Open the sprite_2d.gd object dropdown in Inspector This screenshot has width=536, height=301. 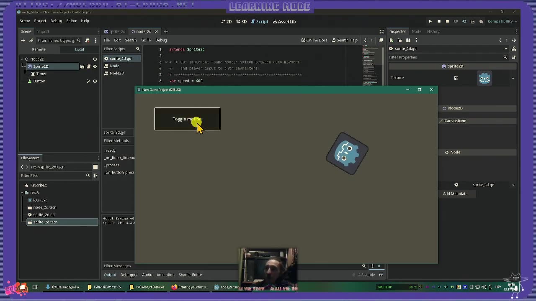(x=448, y=48)
